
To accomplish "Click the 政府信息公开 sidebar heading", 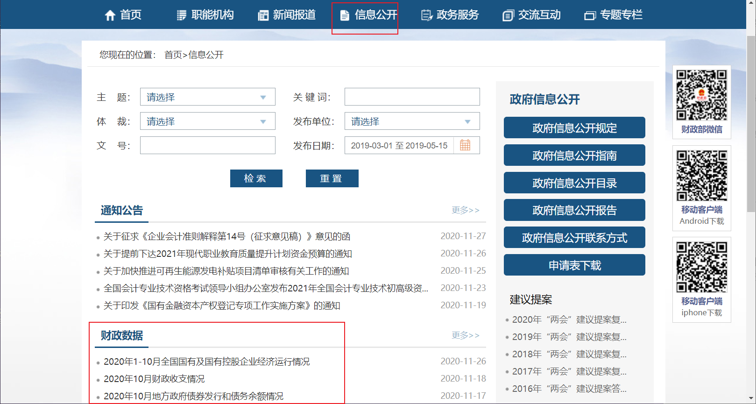I will [x=545, y=99].
